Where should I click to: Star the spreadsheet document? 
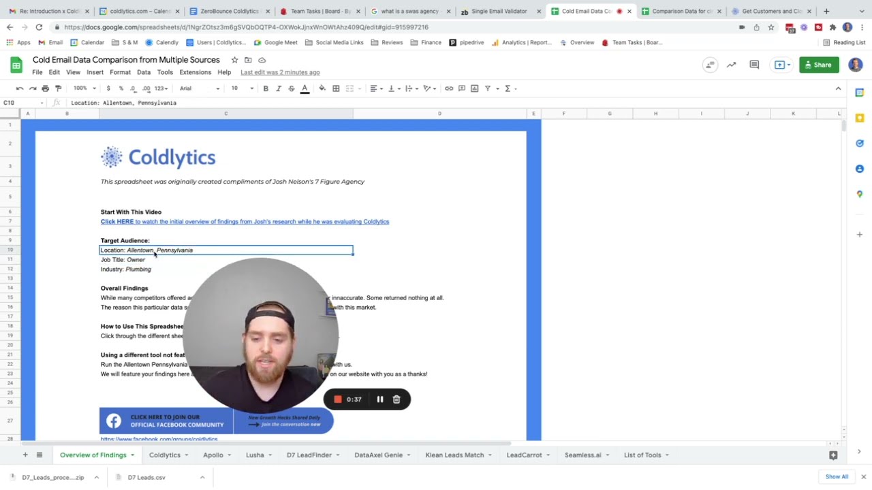[234, 60]
